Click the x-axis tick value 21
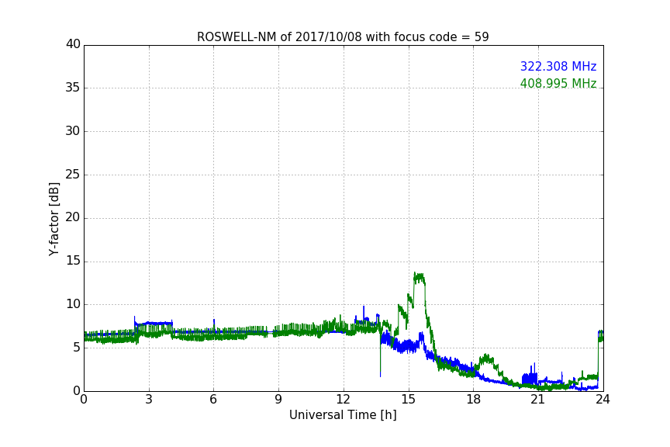670x447 pixels. (538, 400)
